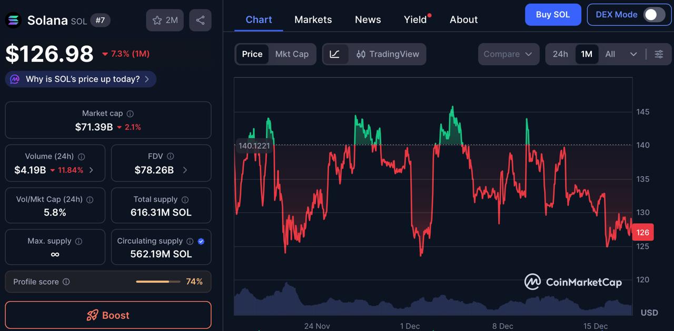Click the Buy SOL button
Viewport: 674px width, 331px height.
[553, 15]
